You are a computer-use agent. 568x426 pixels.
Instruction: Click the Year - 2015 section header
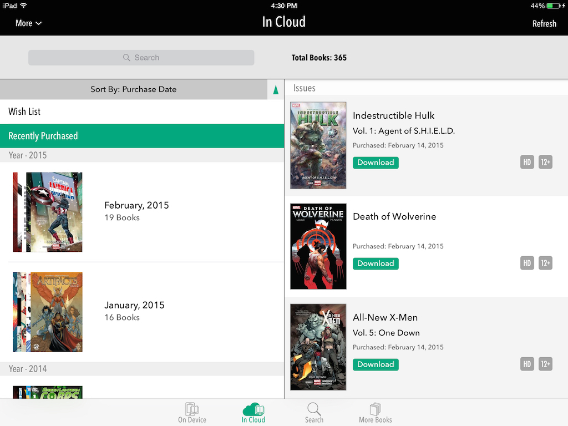(x=142, y=155)
